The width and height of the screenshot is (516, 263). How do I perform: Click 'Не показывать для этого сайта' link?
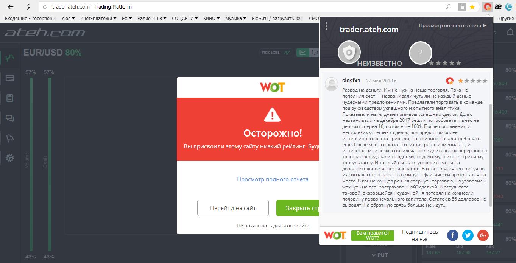point(273,226)
